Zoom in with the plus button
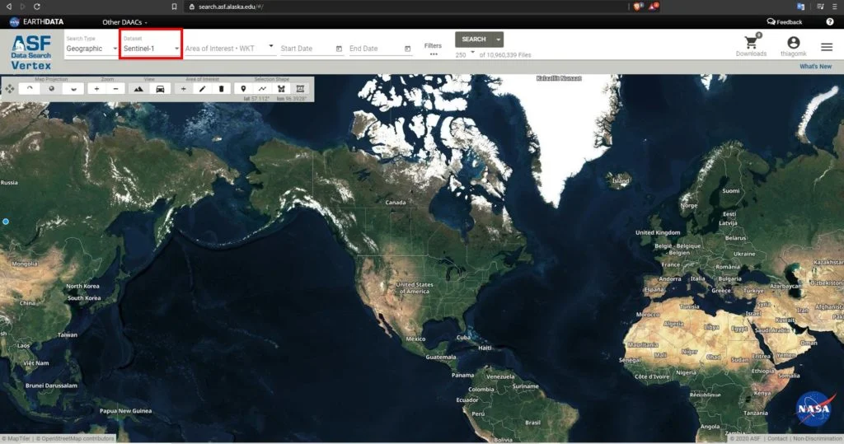This screenshot has height=444, width=844. coord(97,89)
